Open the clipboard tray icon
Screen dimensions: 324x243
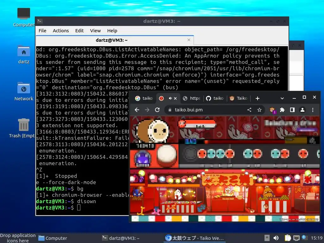[x=287, y=238]
